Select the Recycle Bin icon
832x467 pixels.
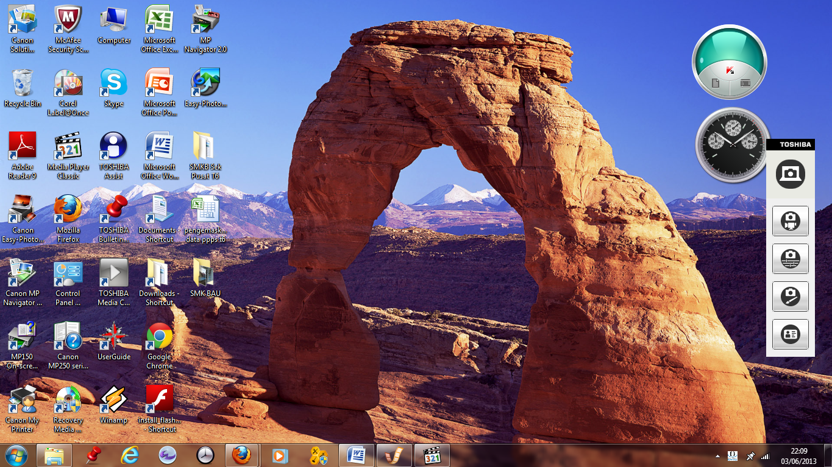pyautogui.click(x=23, y=88)
